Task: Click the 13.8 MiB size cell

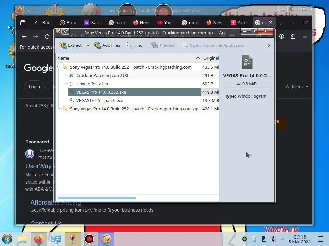Action: click(210, 100)
